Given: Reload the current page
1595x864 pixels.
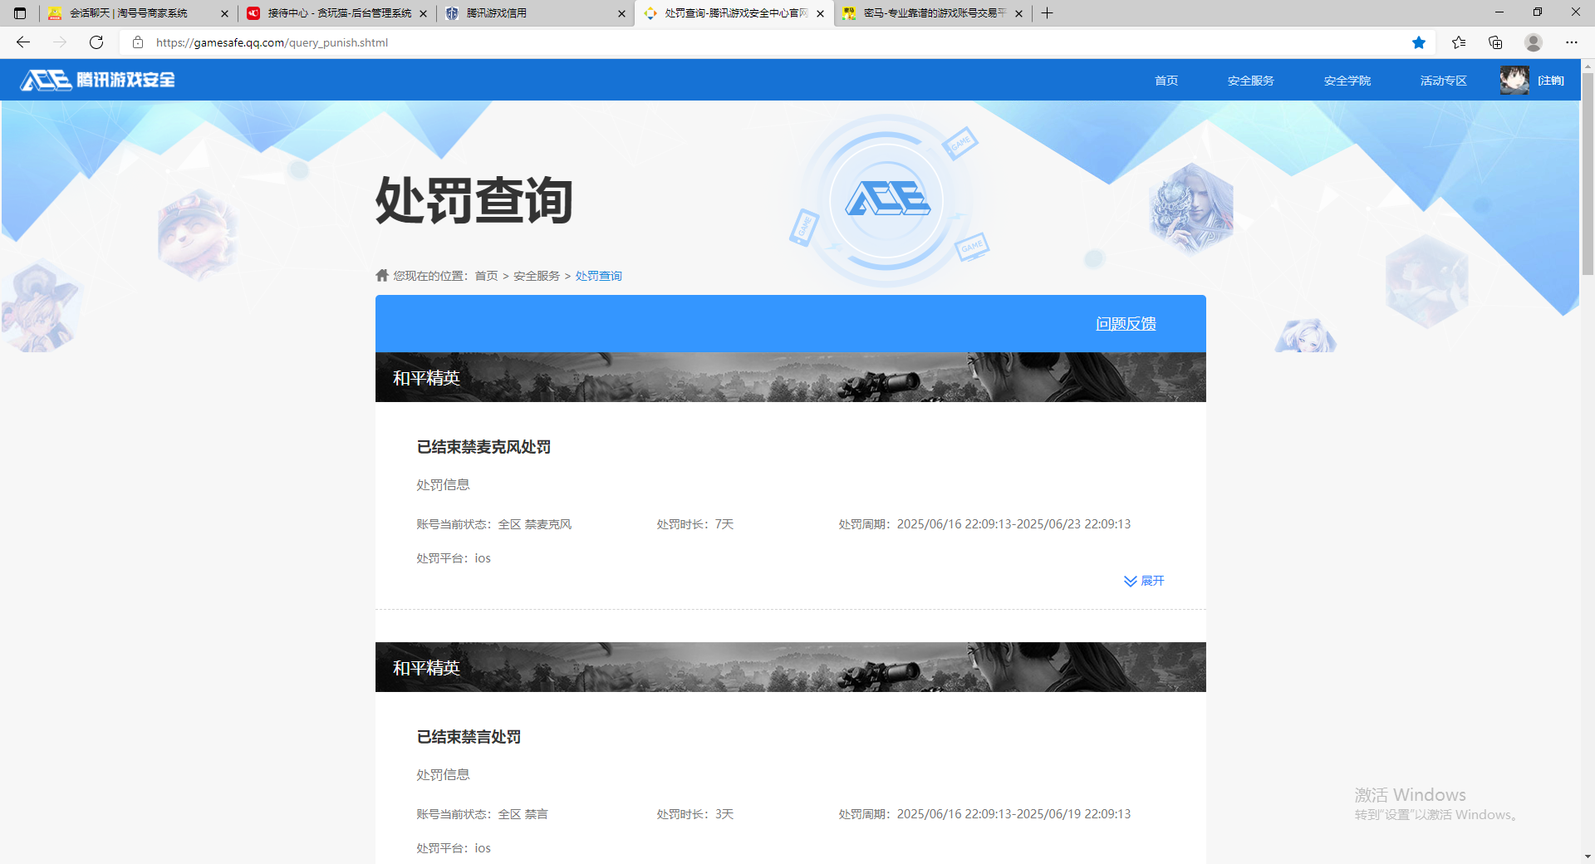Looking at the screenshot, I should coord(96,42).
